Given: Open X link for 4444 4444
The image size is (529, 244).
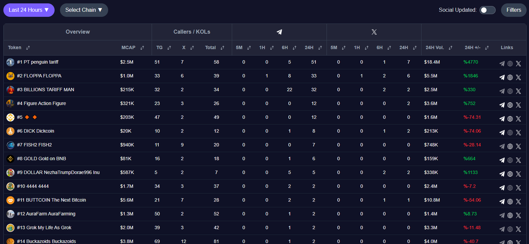Looking at the screenshot, I should click(518, 188).
